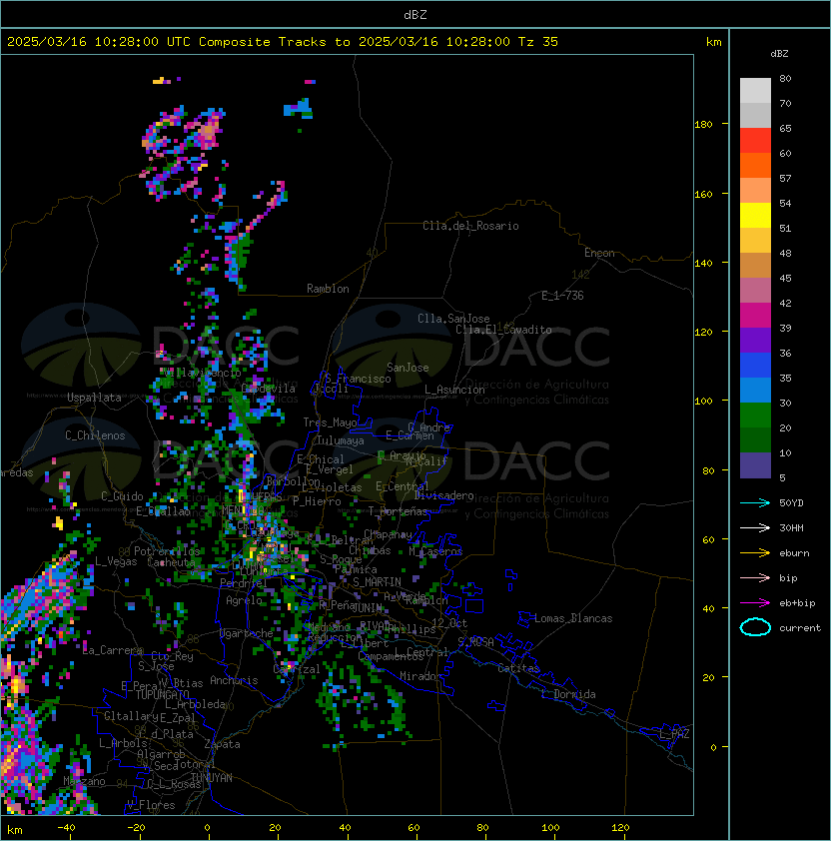Pick the bright green 20-30 dBZ swatch
This screenshot has height=841, width=831.
(755, 416)
